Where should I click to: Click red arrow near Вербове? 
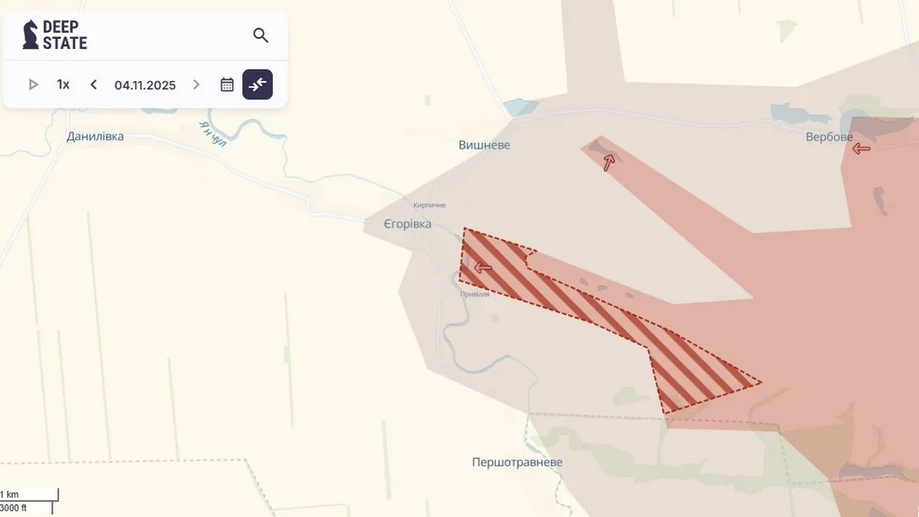click(x=862, y=149)
